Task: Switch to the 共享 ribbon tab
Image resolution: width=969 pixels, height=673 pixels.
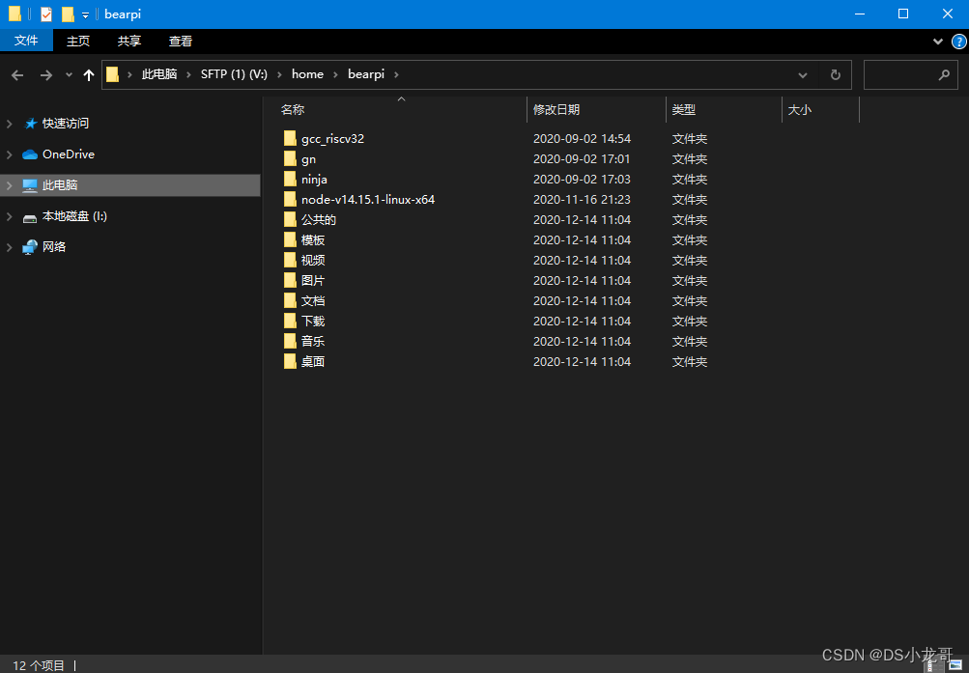Action: (x=129, y=41)
